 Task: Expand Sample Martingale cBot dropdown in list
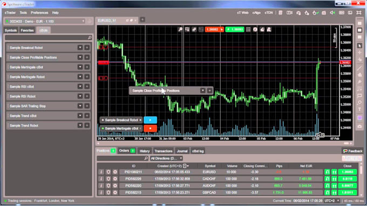click(80, 67)
